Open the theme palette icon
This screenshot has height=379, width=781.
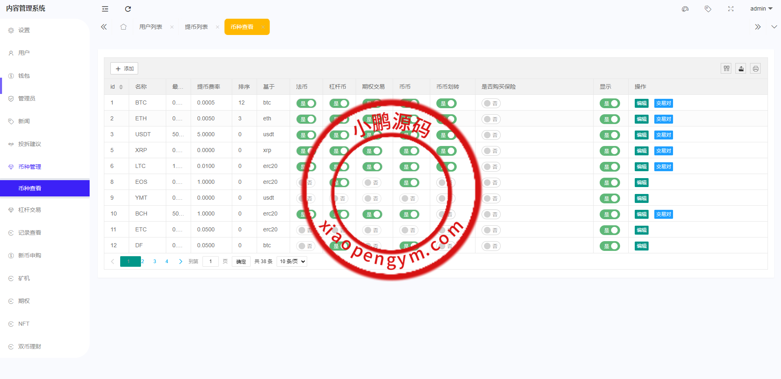[x=685, y=9]
